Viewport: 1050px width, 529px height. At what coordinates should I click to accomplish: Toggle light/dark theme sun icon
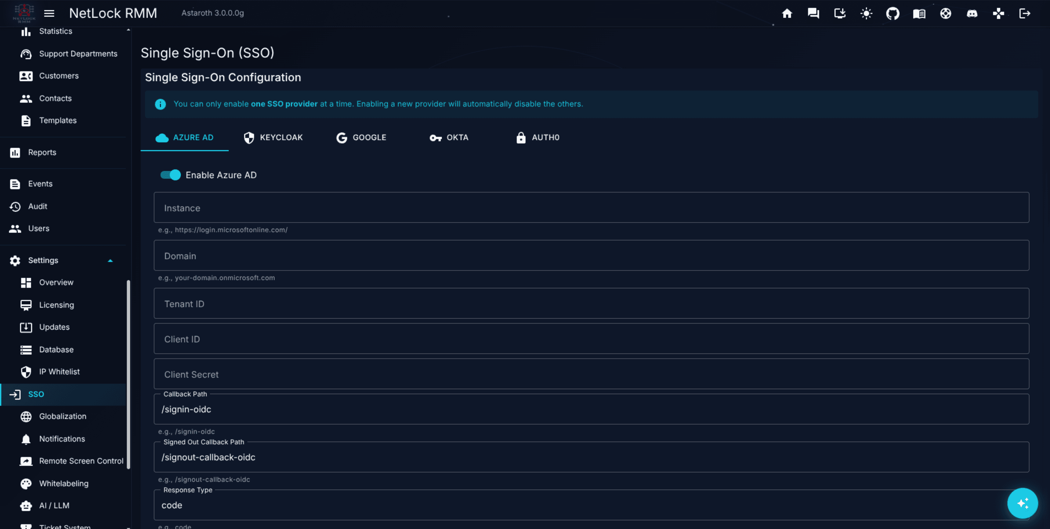click(866, 14)
